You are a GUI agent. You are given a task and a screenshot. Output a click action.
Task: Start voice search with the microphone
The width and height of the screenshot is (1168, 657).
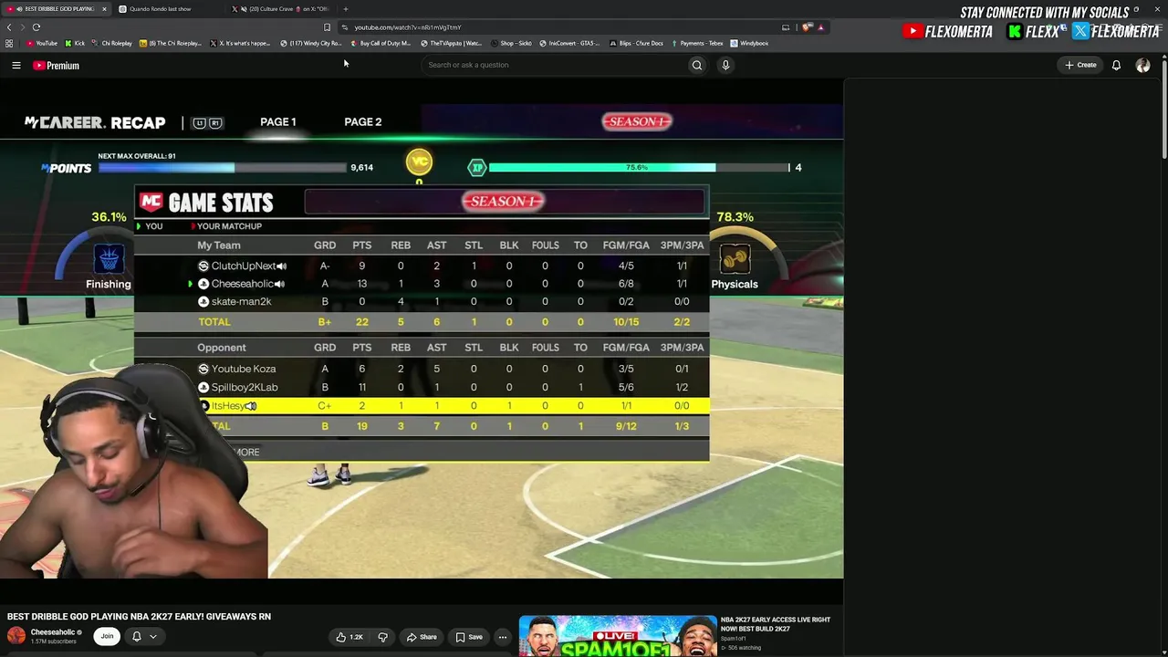725,65
